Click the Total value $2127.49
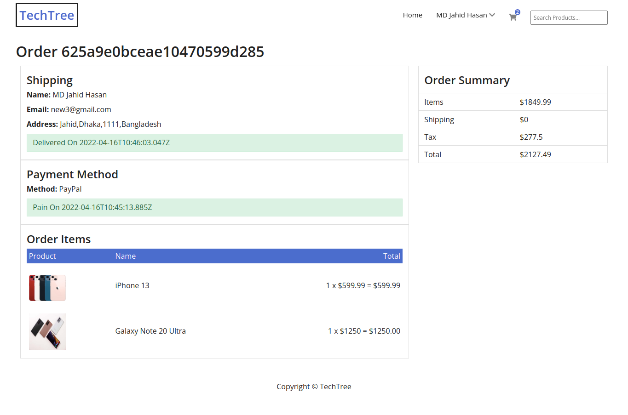 (535, 154)
